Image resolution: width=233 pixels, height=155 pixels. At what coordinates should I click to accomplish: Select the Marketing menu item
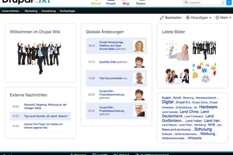tap(31, 11)
